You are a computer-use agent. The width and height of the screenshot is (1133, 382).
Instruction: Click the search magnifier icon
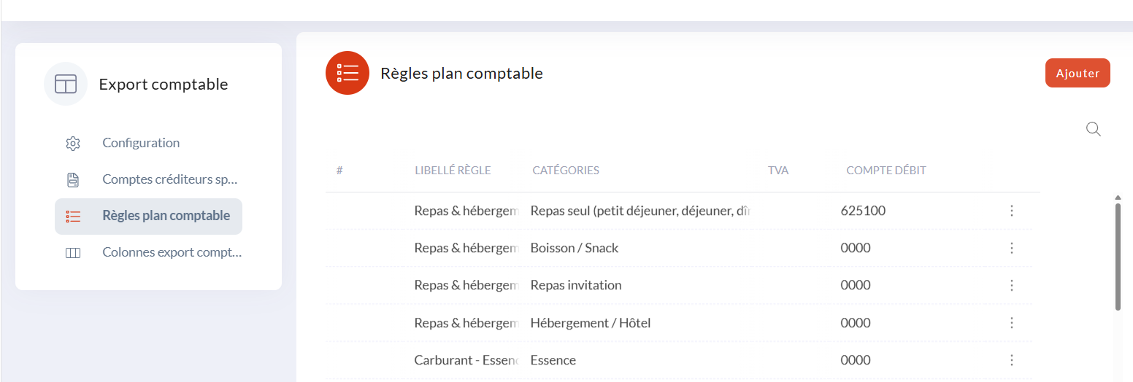[x=1094, y=129]
